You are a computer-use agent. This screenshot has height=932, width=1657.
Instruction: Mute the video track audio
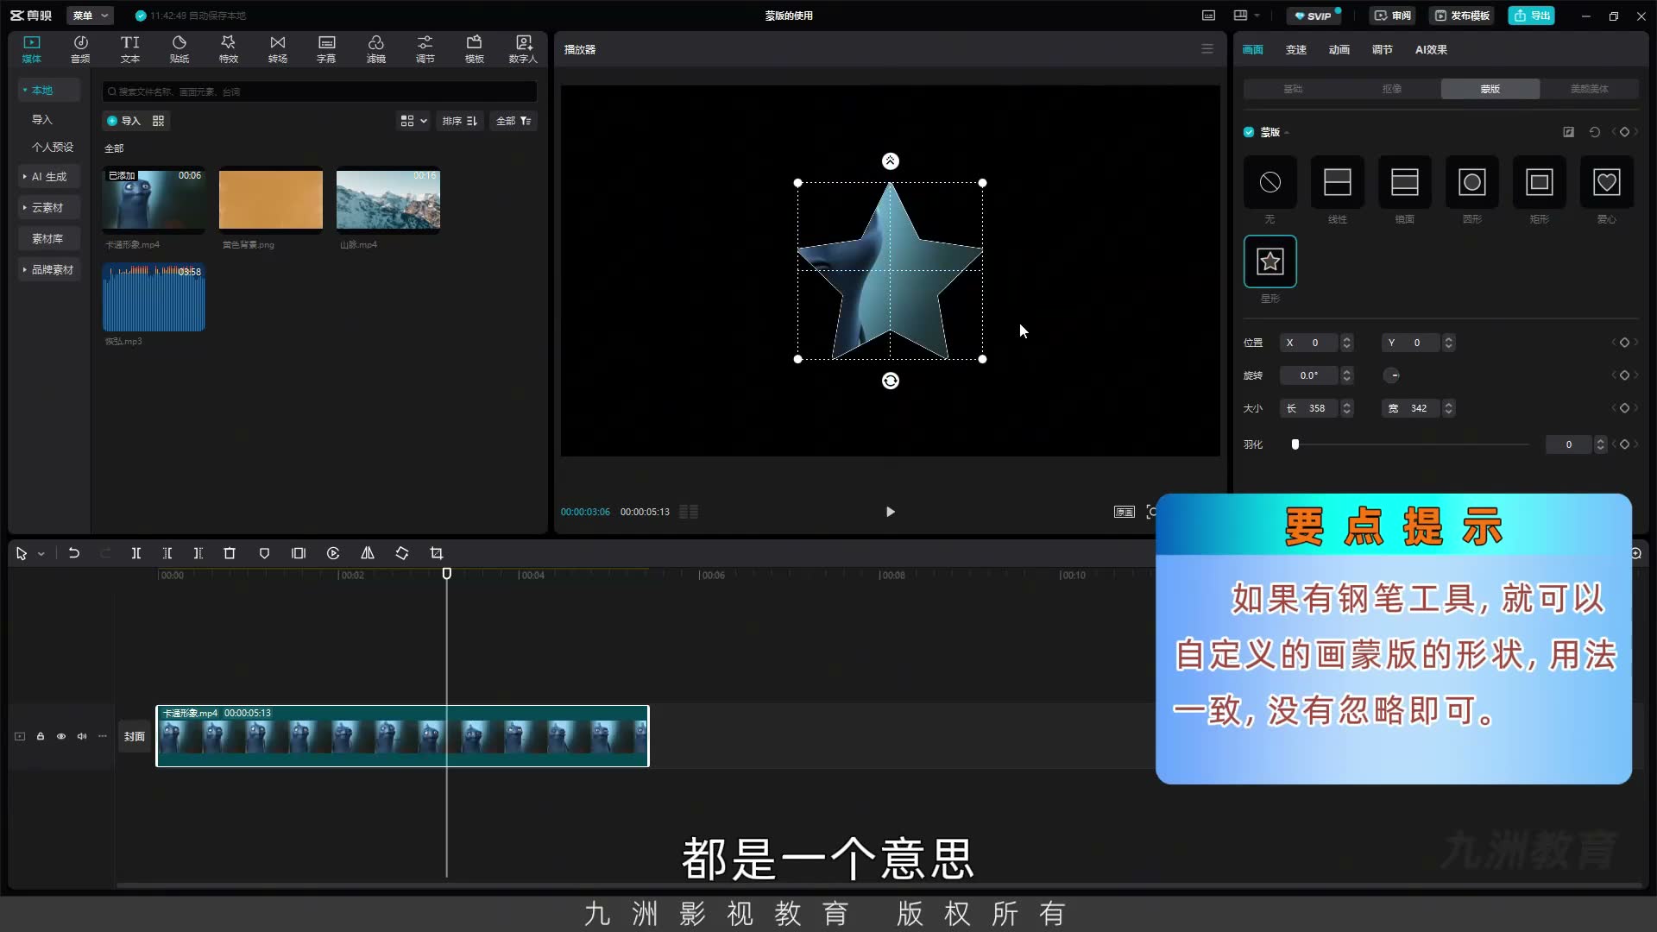82,736
